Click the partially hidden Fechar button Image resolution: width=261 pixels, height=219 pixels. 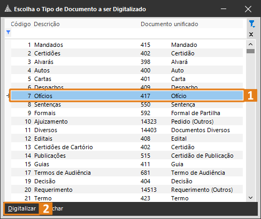(57, 208)
